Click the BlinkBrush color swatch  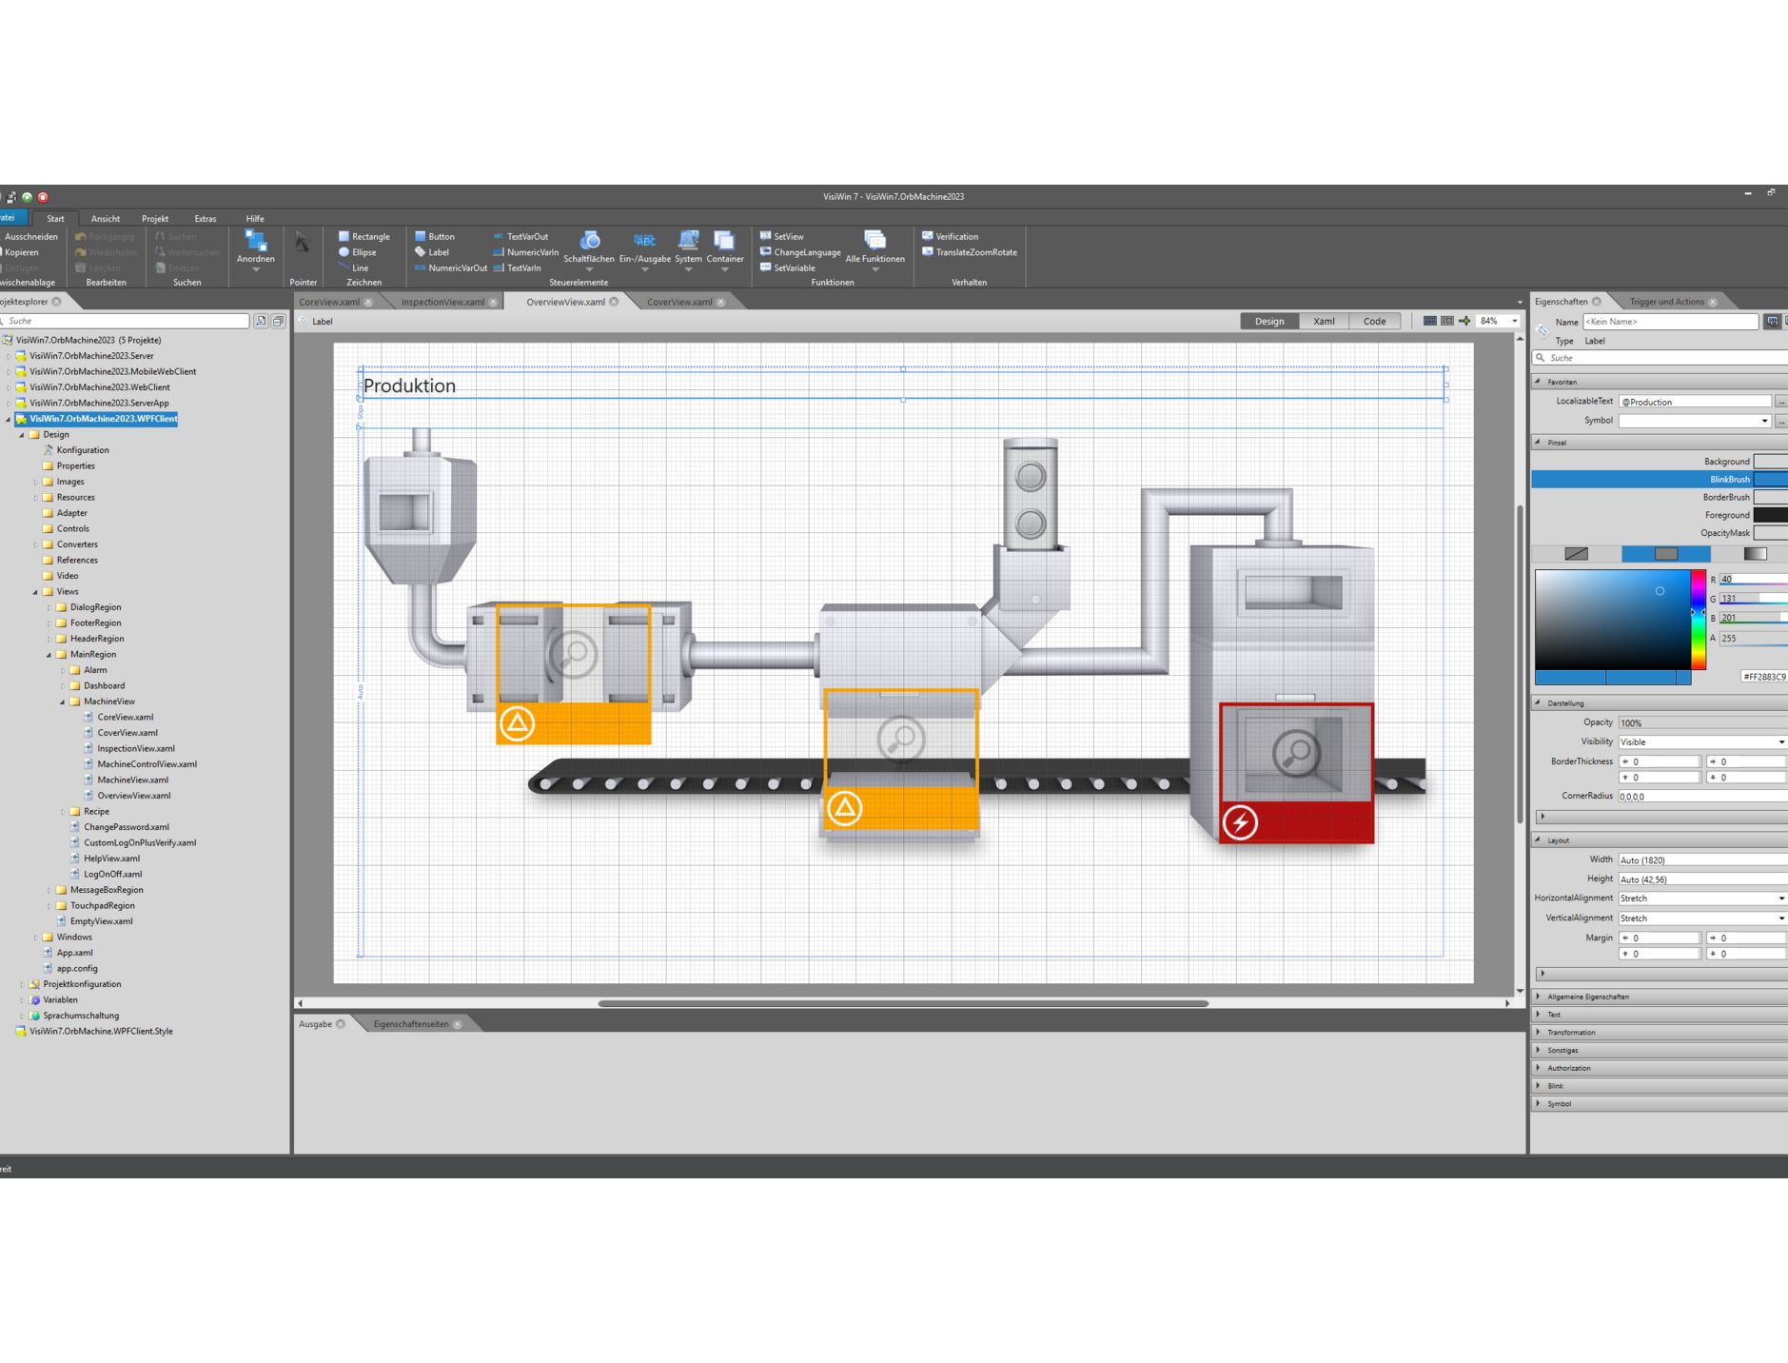pyautogui.click(x=1770, y=480)
